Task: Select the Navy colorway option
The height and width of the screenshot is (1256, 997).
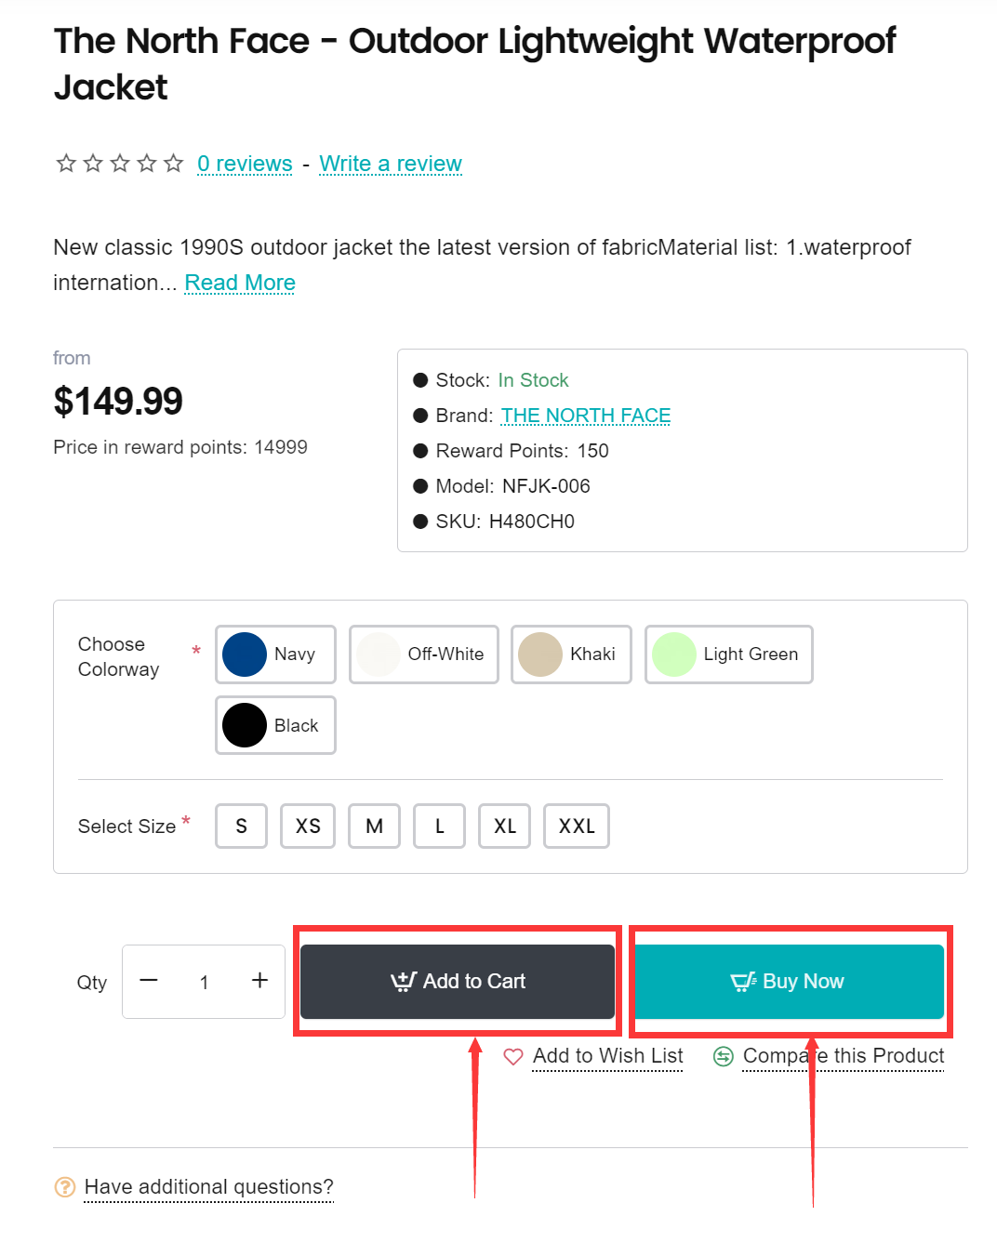Action: tap(275, 654)
